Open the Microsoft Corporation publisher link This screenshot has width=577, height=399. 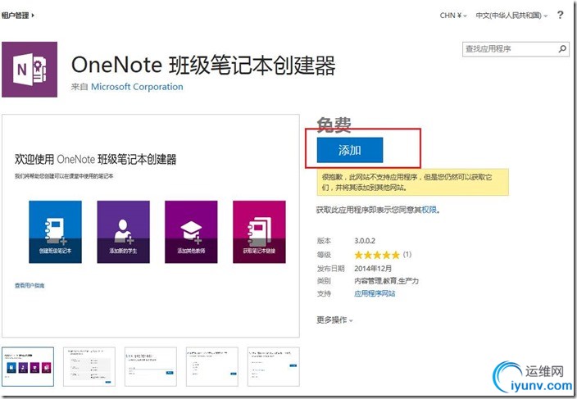click(137, 87)
